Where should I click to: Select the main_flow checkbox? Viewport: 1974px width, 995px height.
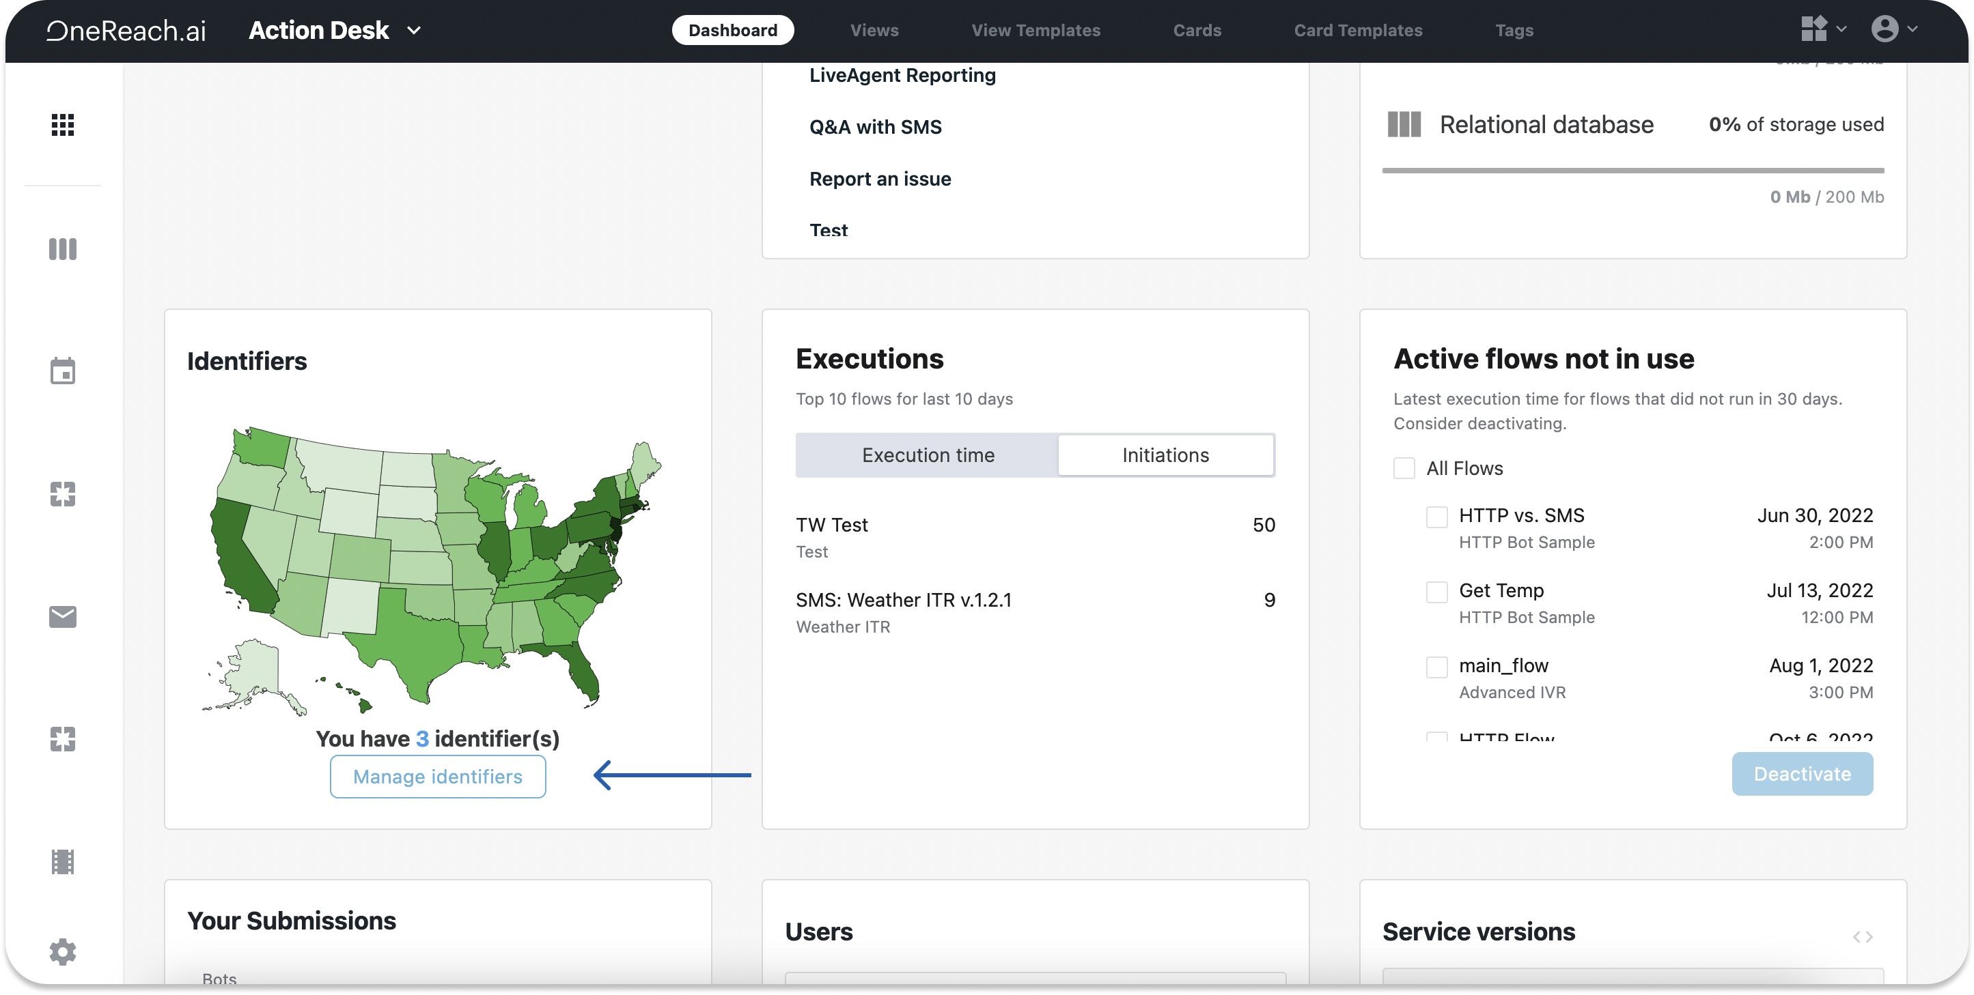(x=1437, y=667)
